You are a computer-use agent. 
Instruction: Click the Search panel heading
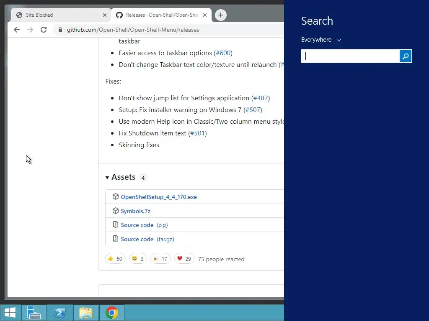tap(317, 21)
